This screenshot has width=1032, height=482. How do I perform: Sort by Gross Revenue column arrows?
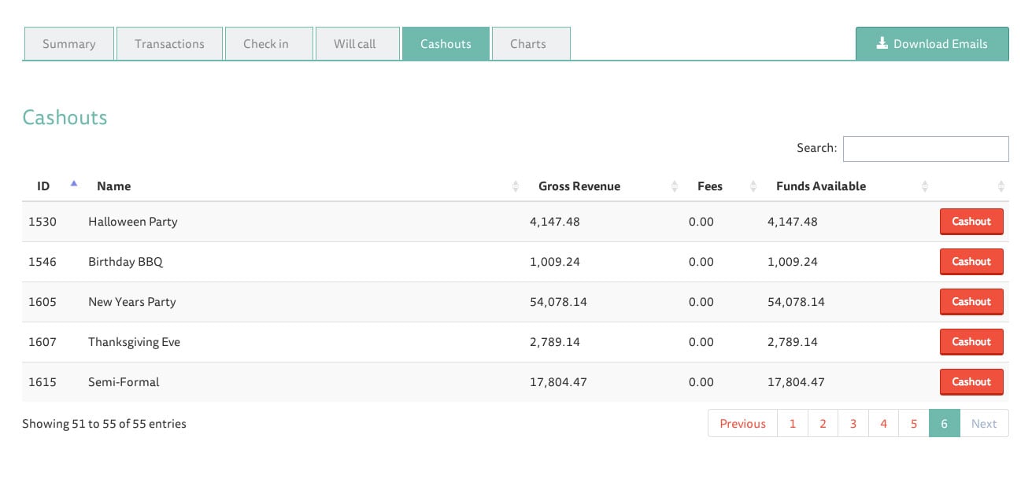click(675, 186)
